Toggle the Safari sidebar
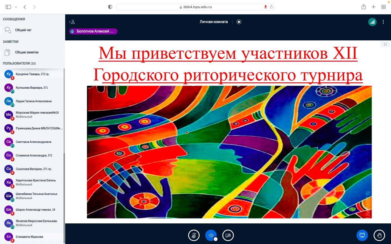 click(8, 7)
